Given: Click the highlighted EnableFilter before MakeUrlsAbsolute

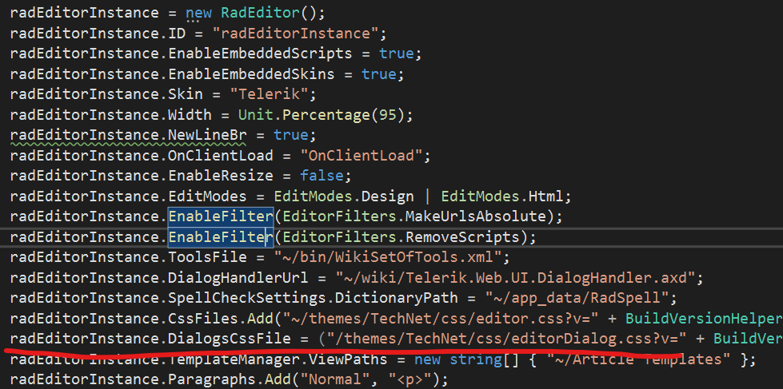Looking at the screenshot, I should pyautogui.click(x=220, y=216).
